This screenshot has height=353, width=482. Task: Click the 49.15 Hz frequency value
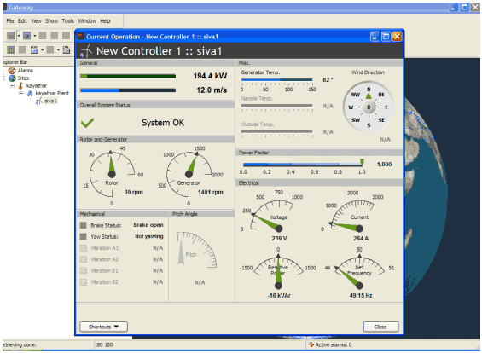coord(361,296)
